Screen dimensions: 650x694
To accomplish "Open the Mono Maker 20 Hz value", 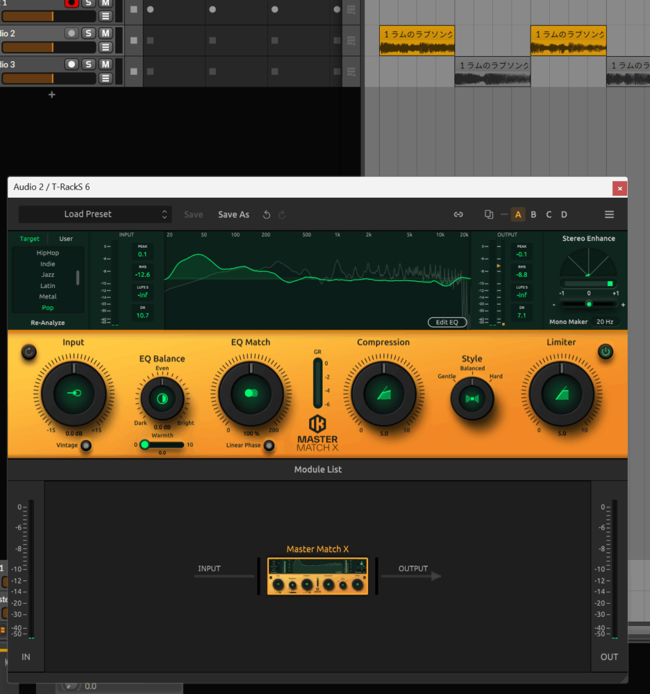I will 605,322.
